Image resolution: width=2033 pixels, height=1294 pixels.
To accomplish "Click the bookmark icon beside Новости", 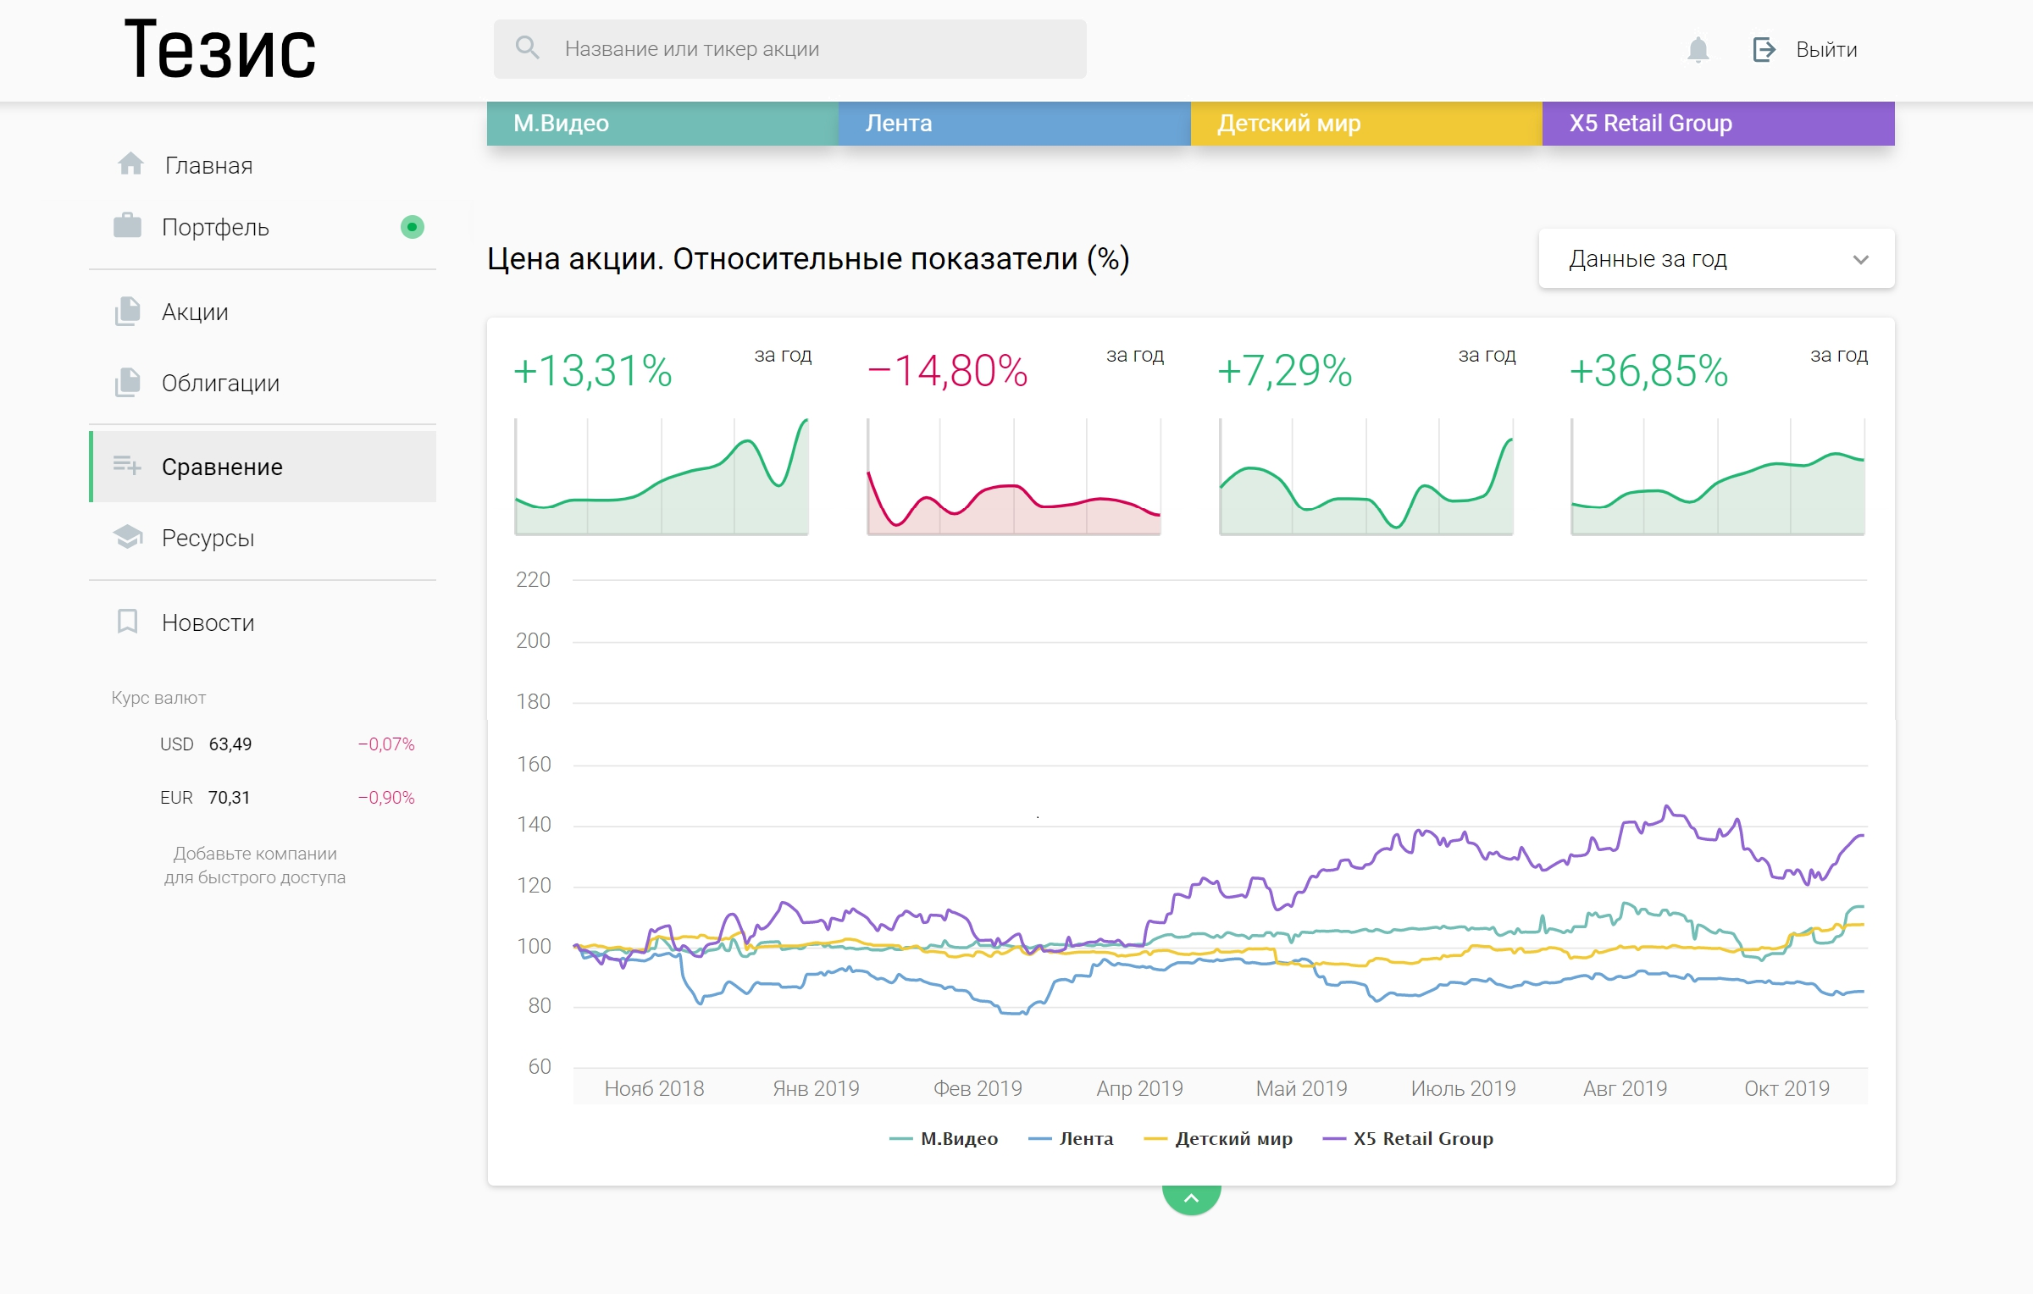I will (127, 621).
